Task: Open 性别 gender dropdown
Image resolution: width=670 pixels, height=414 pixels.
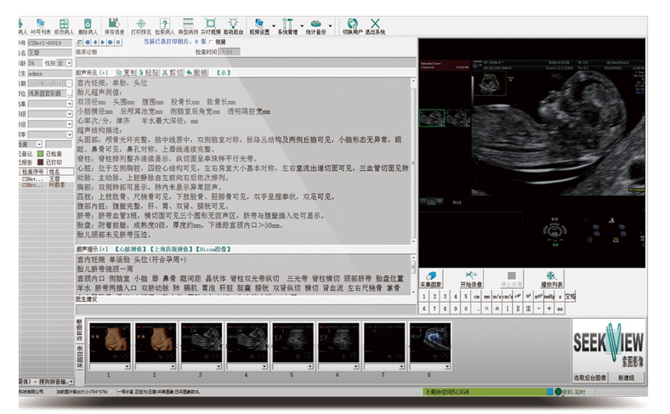Action: tap(69, 63)
